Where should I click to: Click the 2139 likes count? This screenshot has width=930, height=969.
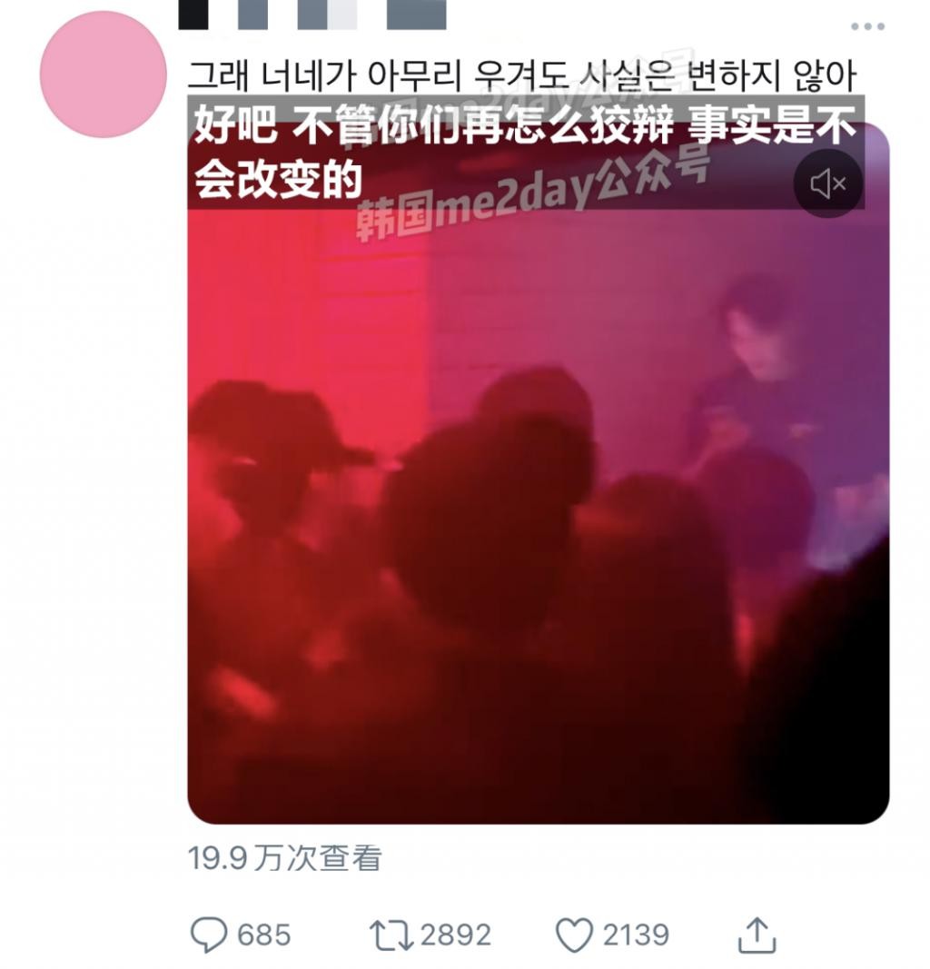(x=635, y=935)
